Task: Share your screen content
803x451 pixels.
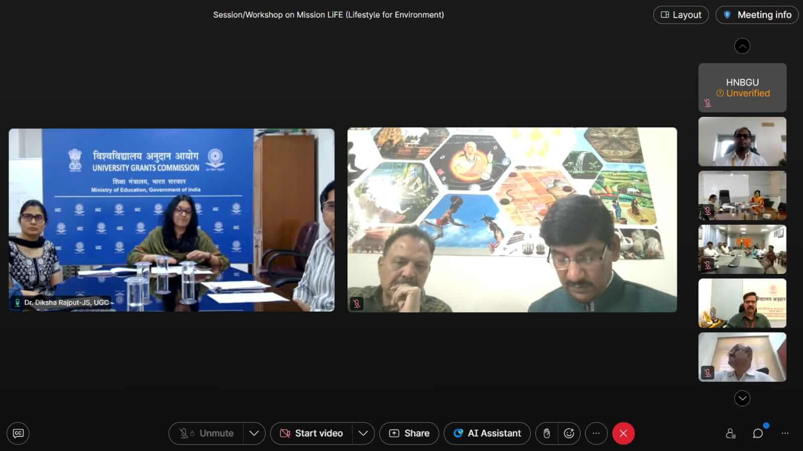Action: tap(409, 433)
